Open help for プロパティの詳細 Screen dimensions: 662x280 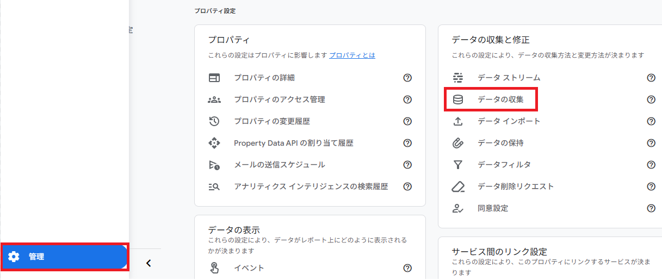coord(407,78)
